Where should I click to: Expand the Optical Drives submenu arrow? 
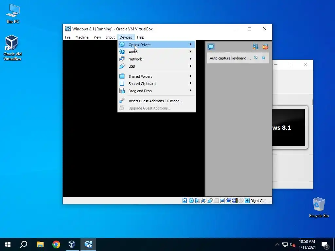click(191, 44)
